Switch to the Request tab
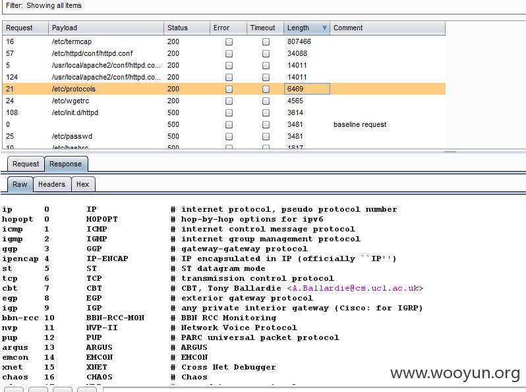Image resolution: width=526 pixels, height=392 pixels. pos(26,164)
